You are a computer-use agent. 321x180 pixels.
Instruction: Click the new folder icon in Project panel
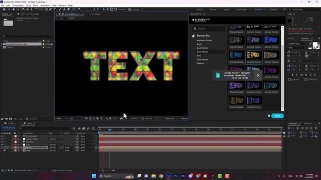coord(7,119)
